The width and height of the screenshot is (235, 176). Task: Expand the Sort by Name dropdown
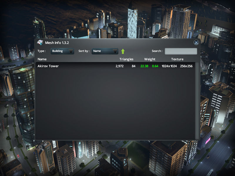click(x=105, y=51)
